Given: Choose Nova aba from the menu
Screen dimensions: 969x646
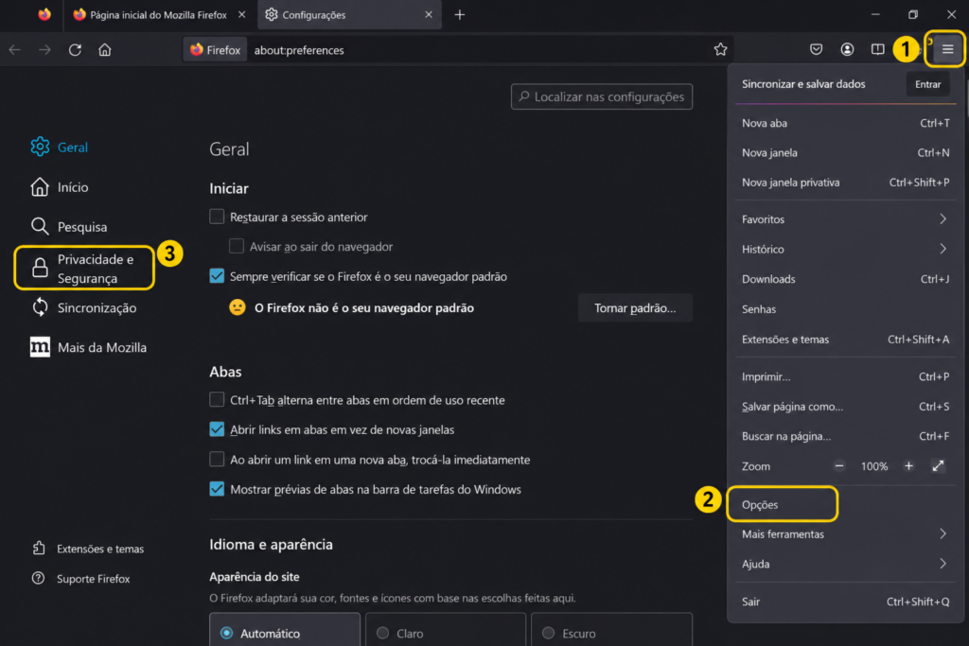Looking at the screenshot, I should [845, 123].
